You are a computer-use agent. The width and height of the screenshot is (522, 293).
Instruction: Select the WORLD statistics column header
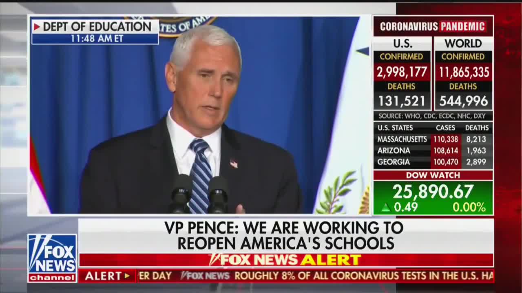pyautogui.click(x=463, y=43)
